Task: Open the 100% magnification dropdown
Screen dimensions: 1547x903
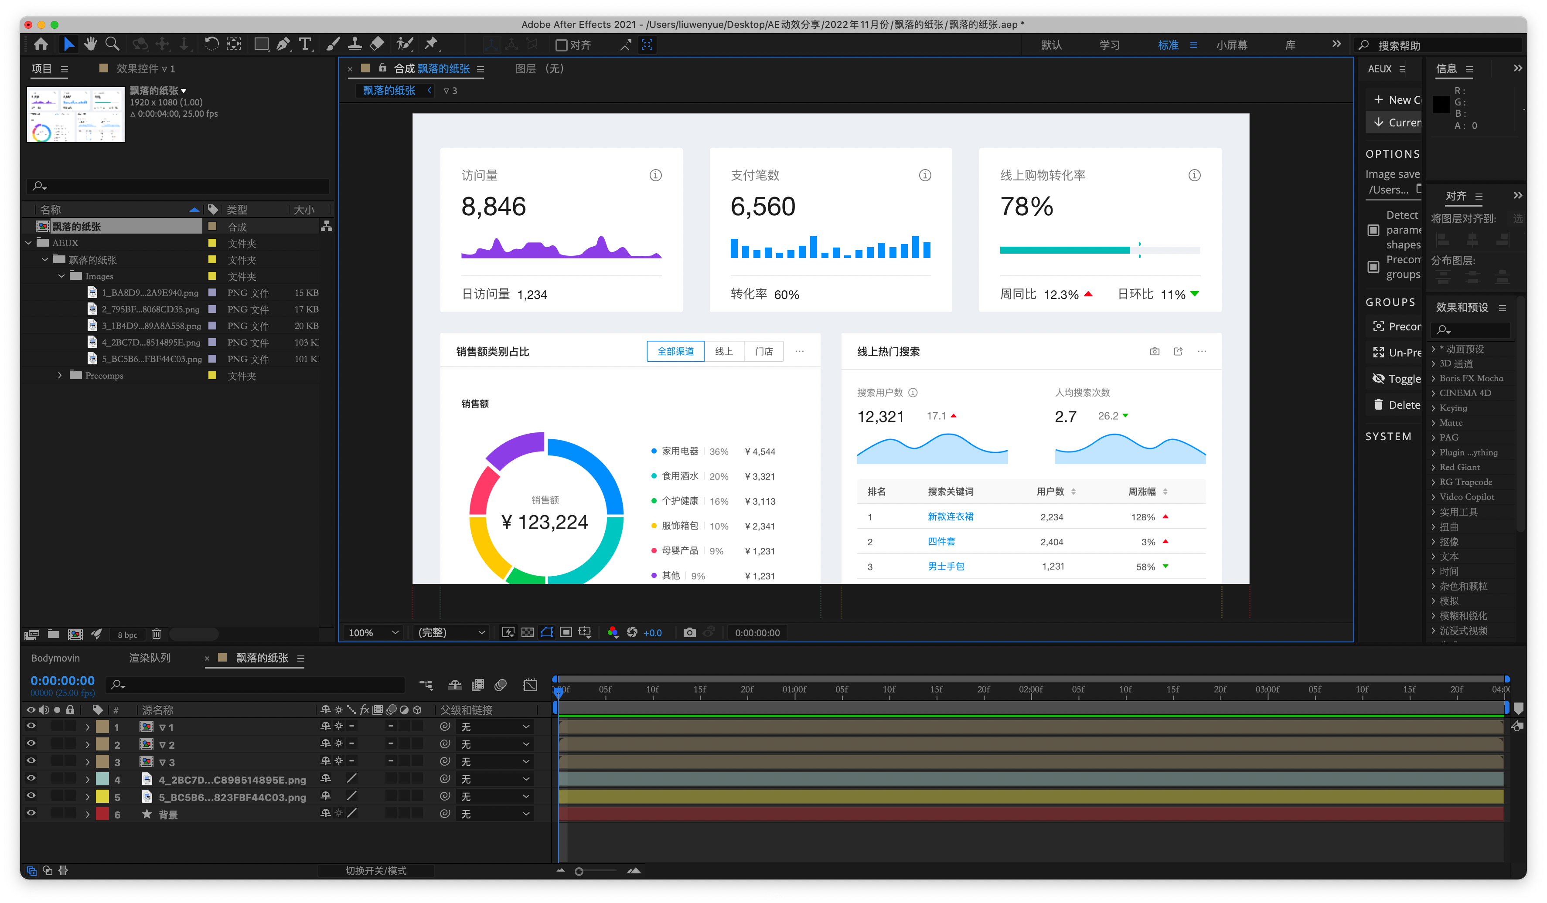Action: tap(373, 632)
